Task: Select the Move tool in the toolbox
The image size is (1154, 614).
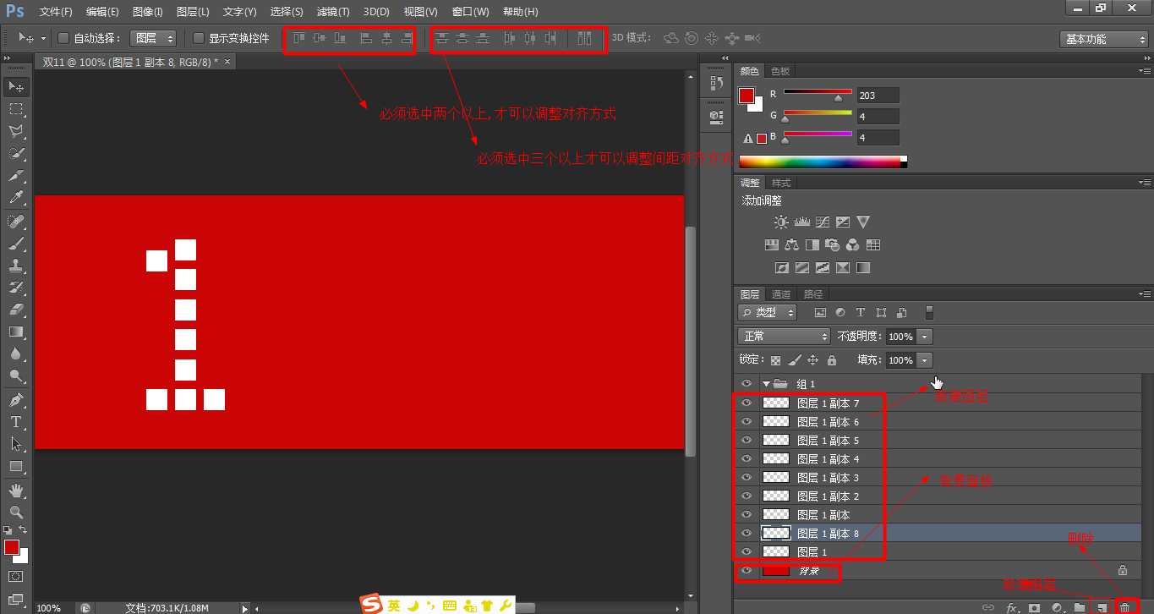Action: click(16, 87)
